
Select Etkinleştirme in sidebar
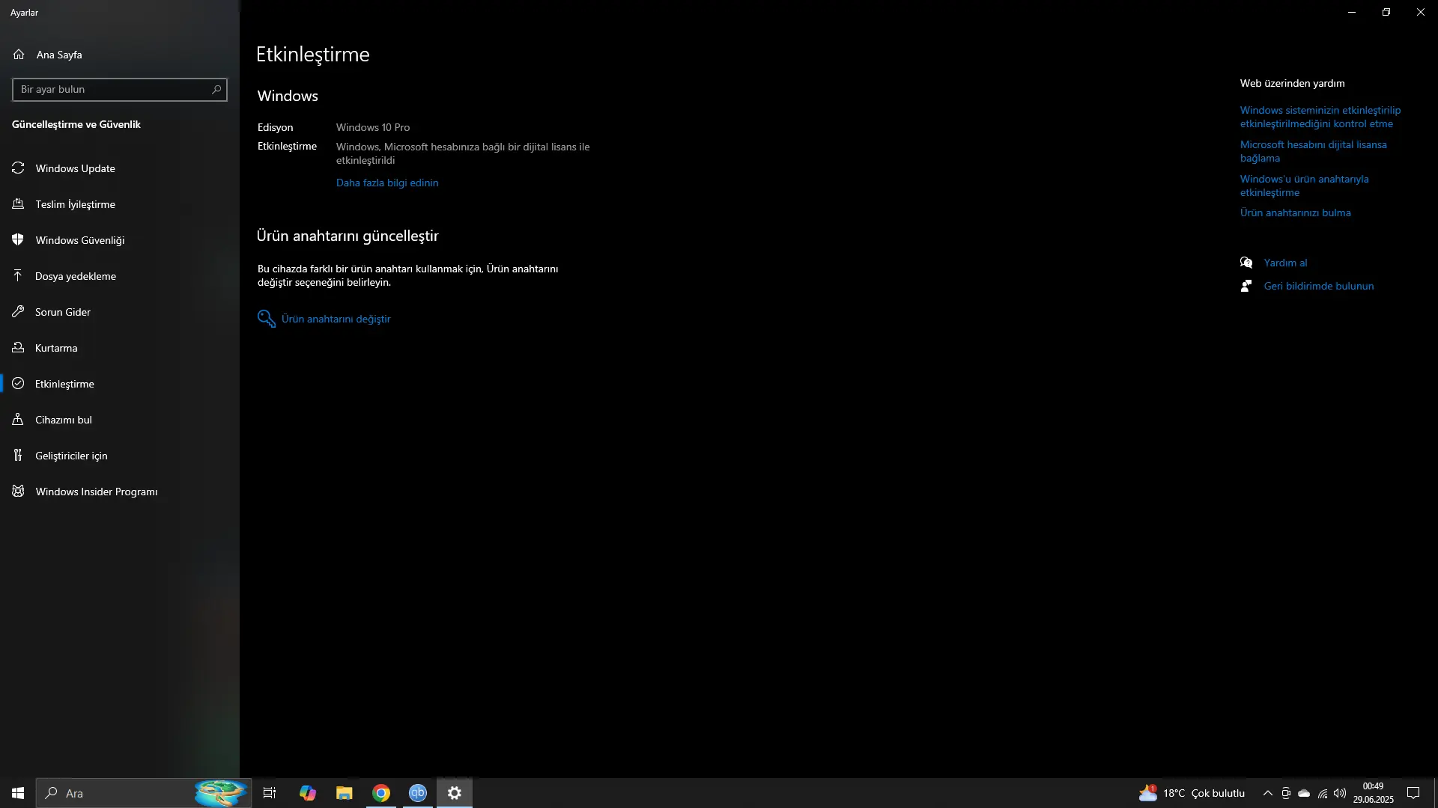tap(120, 384)
